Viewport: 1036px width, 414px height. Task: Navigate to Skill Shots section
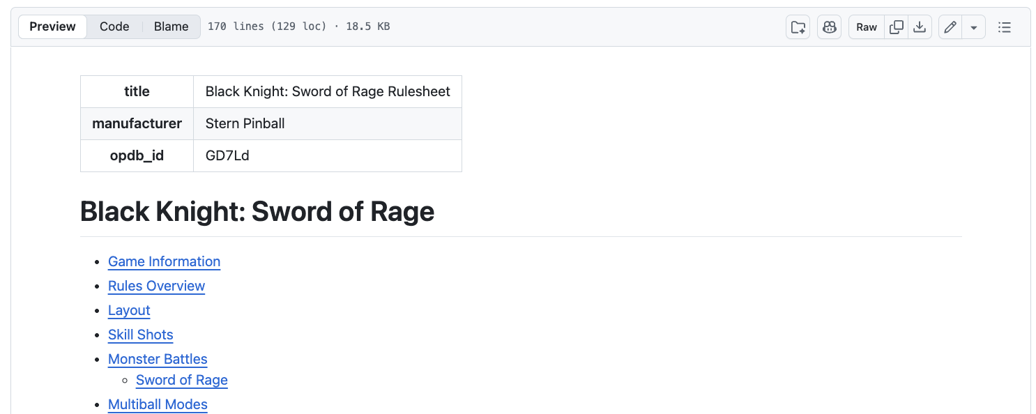click(x=140, y=335)
